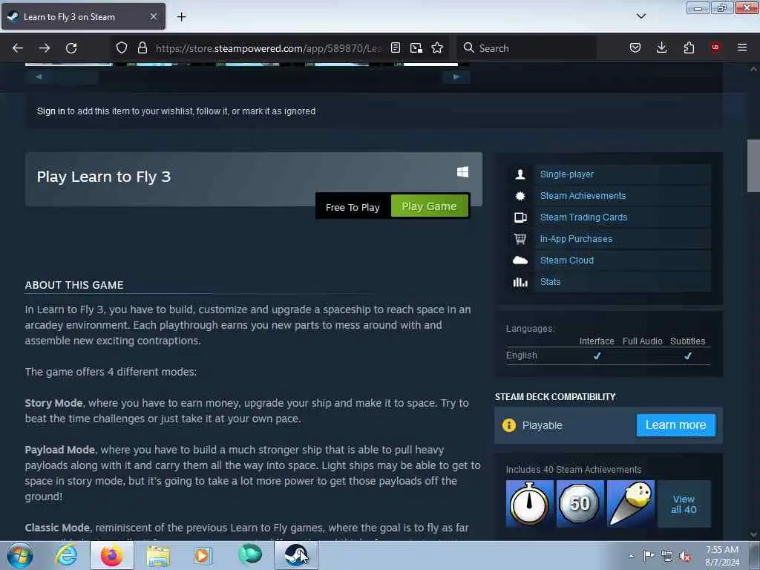Expand the list all tabs chevron
This screenshot has width=760, height=570.
(641, 16)
